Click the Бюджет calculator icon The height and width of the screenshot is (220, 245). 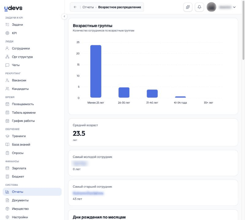(x=7, y=177)
